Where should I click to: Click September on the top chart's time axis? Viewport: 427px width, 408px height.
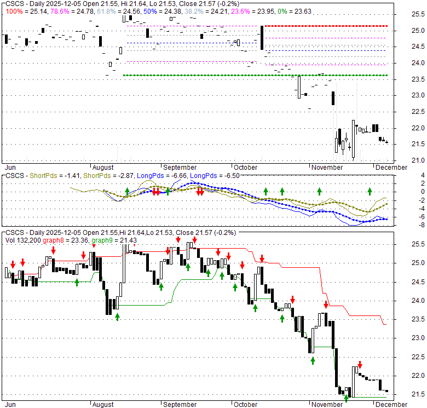tap(180, 167)
